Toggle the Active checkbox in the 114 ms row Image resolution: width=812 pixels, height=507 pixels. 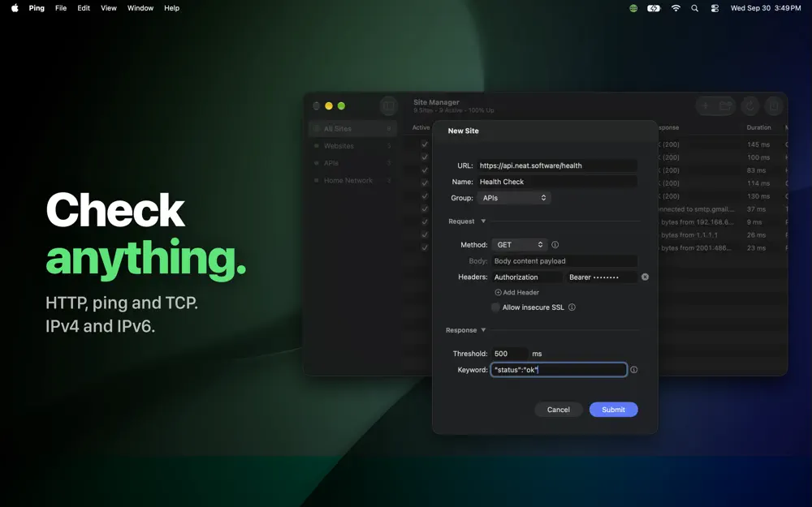click(x=425, y=183)
